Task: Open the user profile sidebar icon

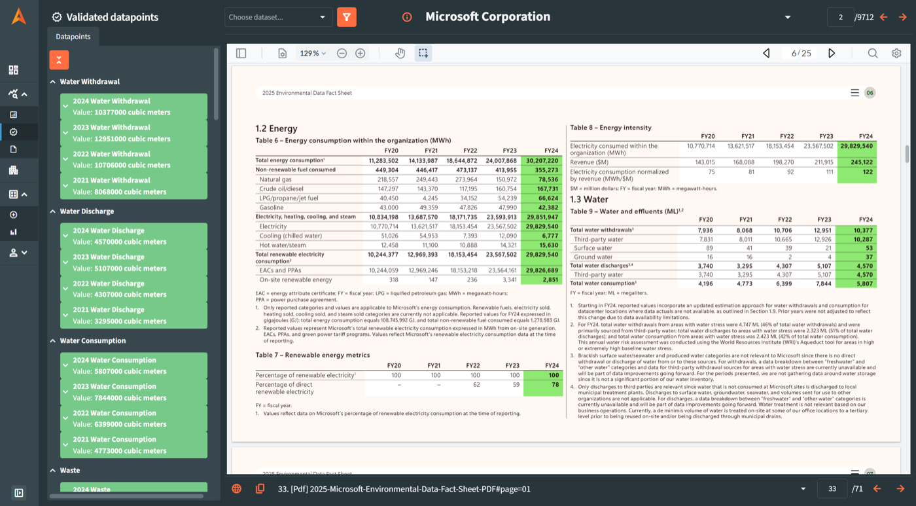Action: (13, 253)
